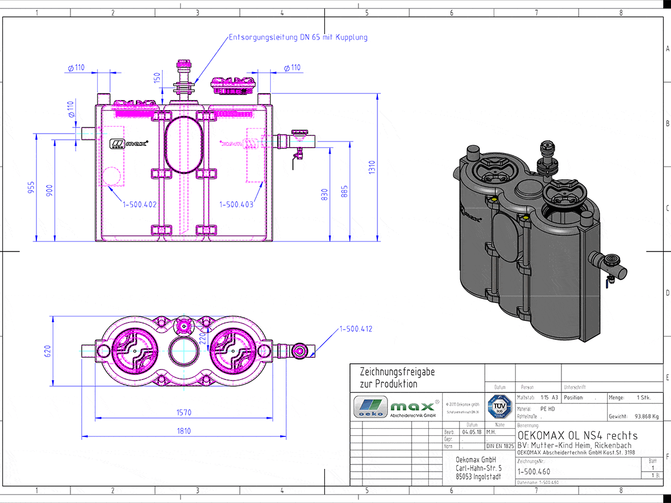Click the 955 dimension value
Viewport: 671px width, 503px height.
(32, 188)
